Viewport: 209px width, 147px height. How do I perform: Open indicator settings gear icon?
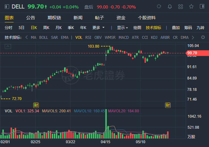(203, 37)
